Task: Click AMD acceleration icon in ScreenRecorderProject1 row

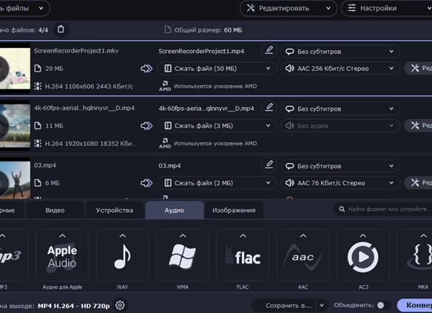Action: (x=165, y=86)
